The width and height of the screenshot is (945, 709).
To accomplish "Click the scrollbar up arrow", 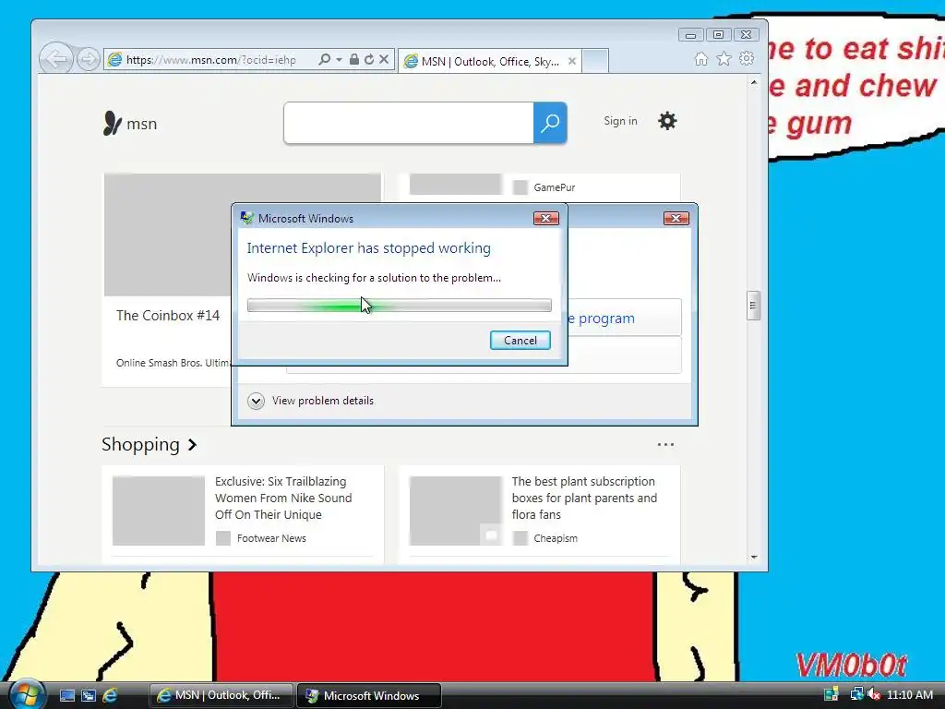I will click(753, 82).
